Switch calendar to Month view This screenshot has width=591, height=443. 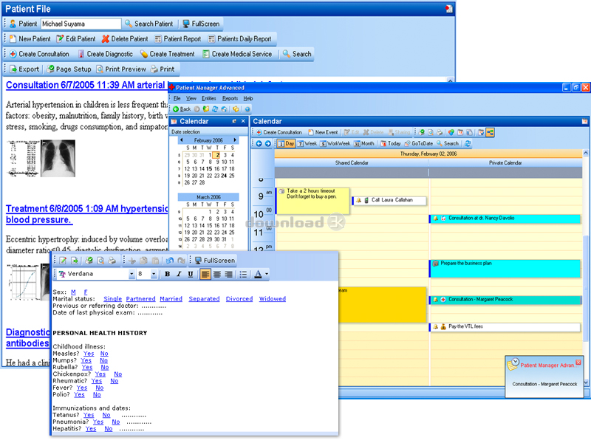pos(363,143)
